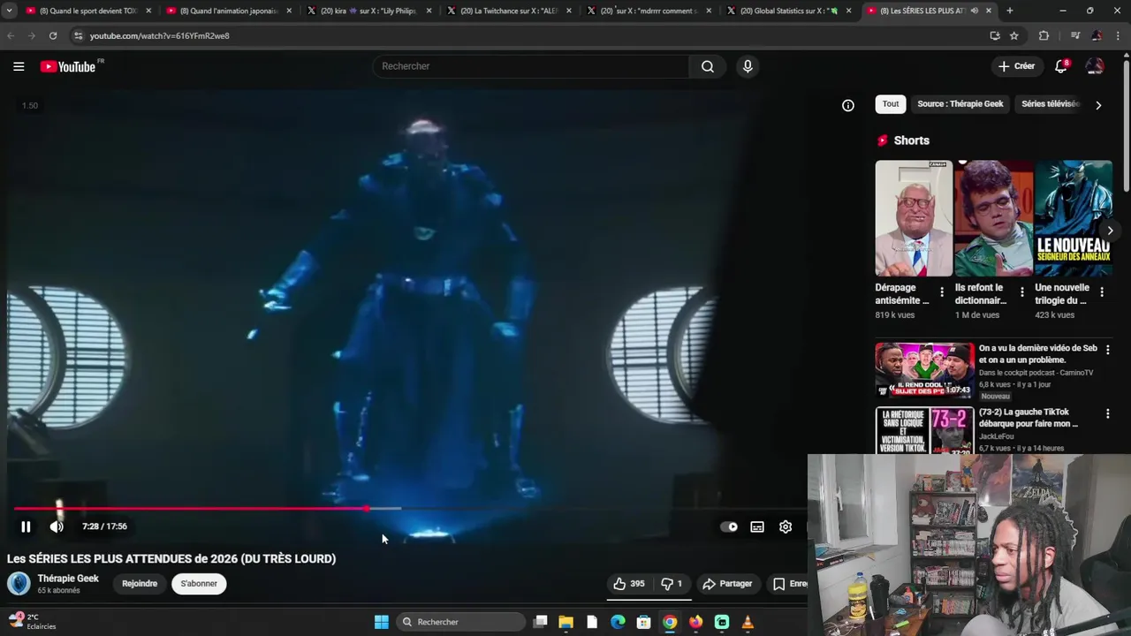1131x636 pixels.
Task: Open Thérapie Geek channel name link
Action: point(68,579)
